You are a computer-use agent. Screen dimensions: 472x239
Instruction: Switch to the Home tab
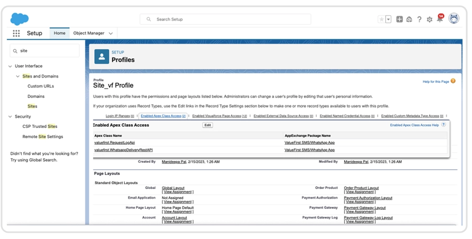tap(60, 33)
